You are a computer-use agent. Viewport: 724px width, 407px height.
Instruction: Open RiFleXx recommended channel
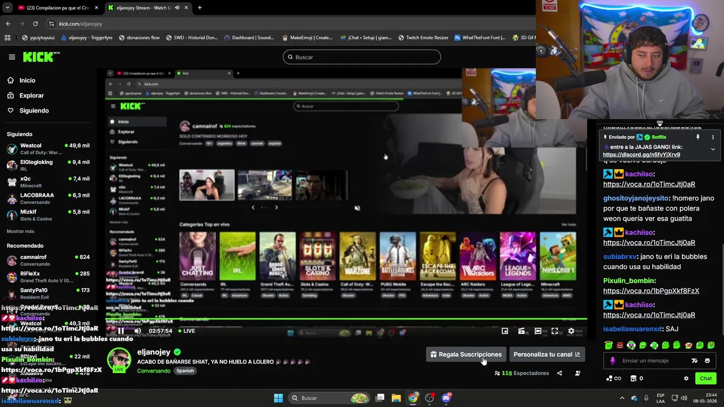[48, 276]
